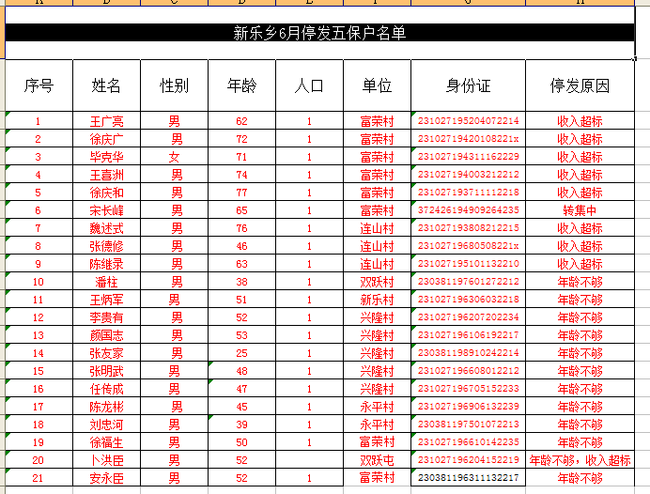Select the name cell 张友家

coord(106,353)
